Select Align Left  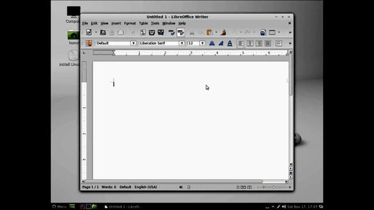[241, 43]
